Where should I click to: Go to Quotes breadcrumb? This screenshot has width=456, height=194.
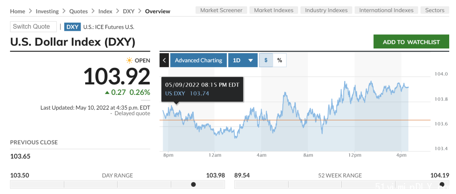pos(79,11)
